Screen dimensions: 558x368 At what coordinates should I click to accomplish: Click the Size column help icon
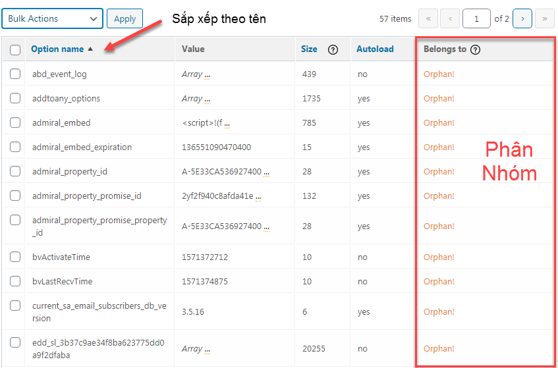click(333, 49)
